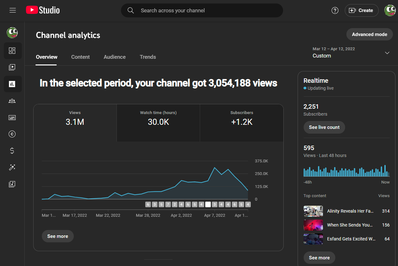
Task: Click the white highlighted video marker on timeline
Action: point(208,204)
